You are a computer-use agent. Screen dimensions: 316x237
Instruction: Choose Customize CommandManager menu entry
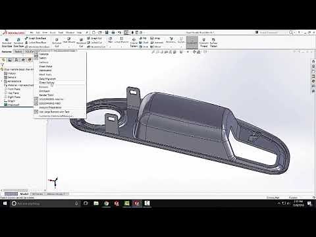tap(56, 116)
